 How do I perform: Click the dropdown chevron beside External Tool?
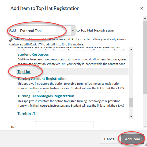tap(73, 30)
